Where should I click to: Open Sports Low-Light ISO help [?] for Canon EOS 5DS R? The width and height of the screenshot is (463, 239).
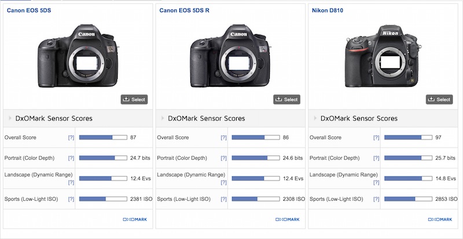click(x=224, y=199)
